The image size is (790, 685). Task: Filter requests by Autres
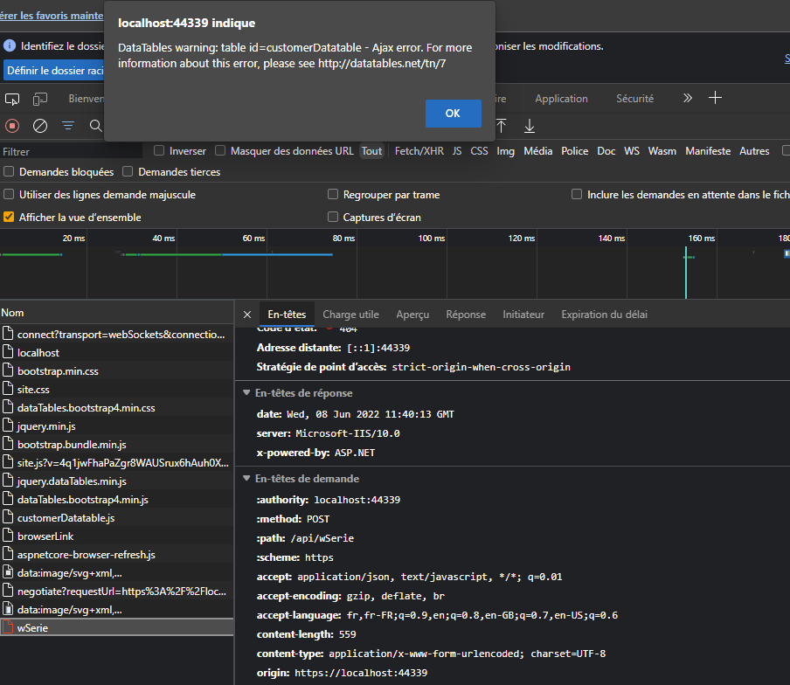[754, 151]
